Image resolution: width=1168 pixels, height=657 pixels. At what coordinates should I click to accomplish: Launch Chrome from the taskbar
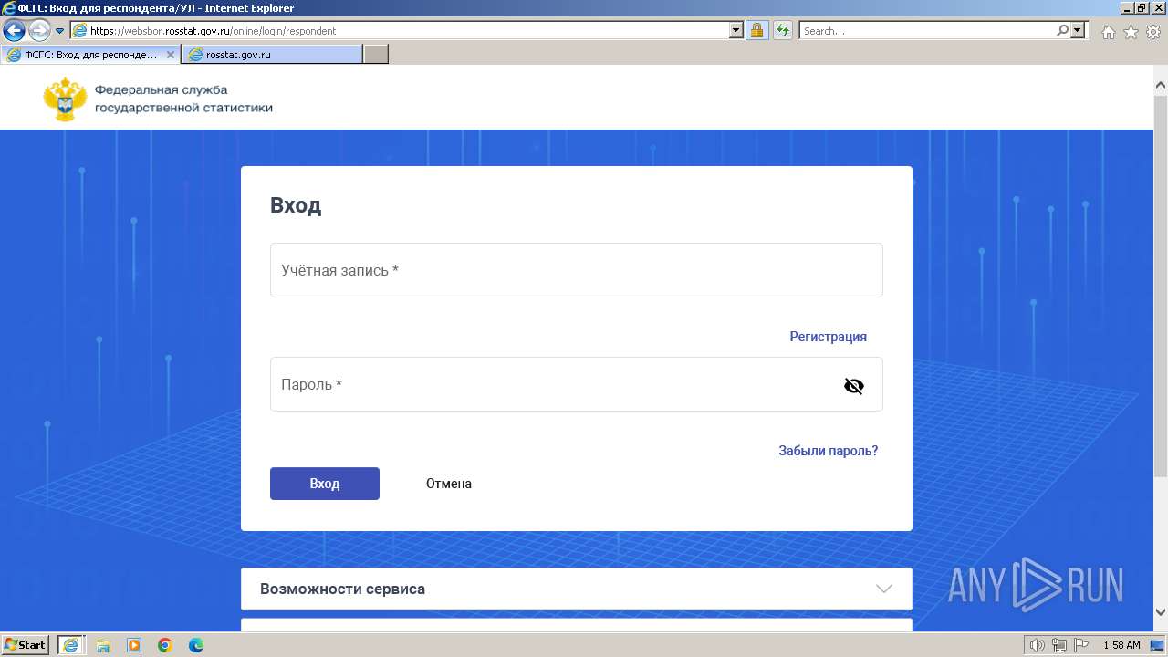pyautogui.click(x=165, y=645)
